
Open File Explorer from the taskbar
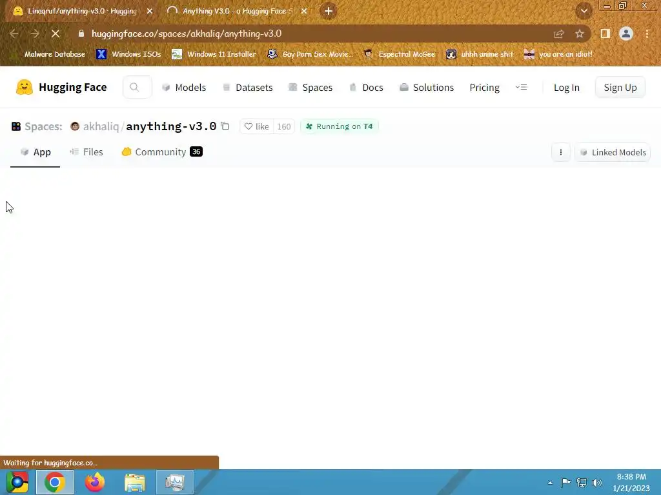134,482
